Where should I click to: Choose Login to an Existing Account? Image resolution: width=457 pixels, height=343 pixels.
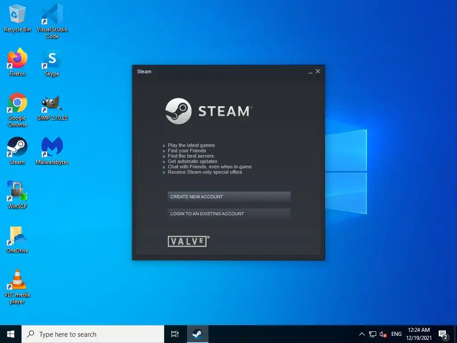(x=229, y=214)
